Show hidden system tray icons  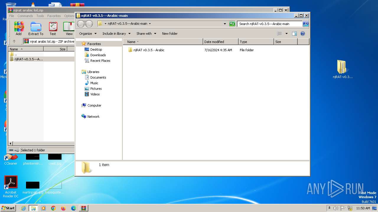(x=329, y=208)
